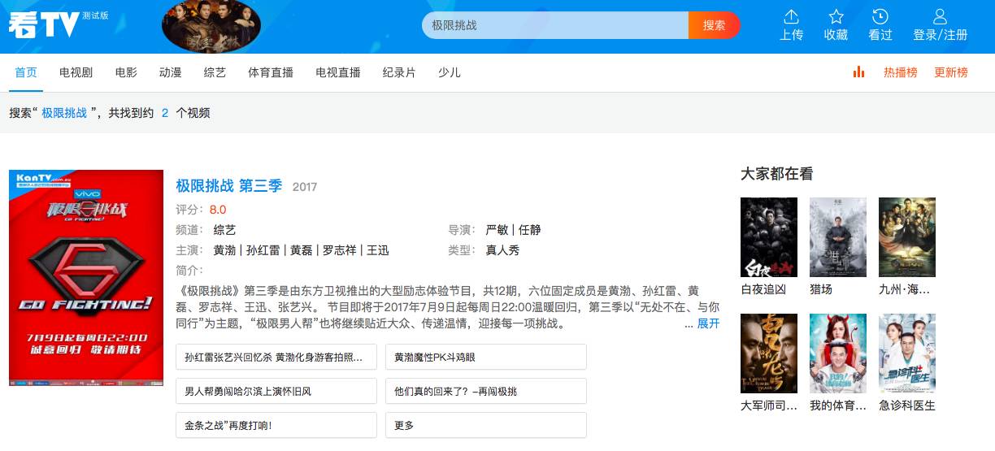Click the 白夜追凶 title text
Screen dimensions: 995x451
click(763, 289)
